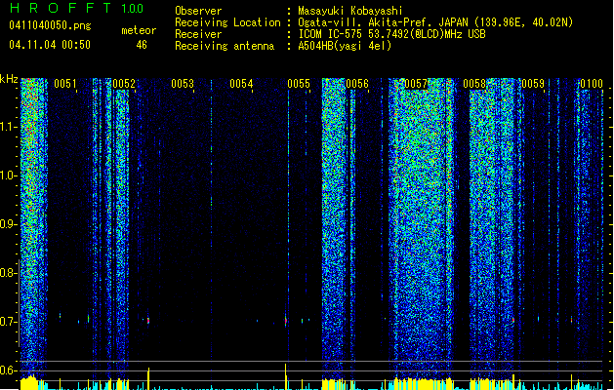Click the Receiver field label
614x390 pixels.
(198, 34)
